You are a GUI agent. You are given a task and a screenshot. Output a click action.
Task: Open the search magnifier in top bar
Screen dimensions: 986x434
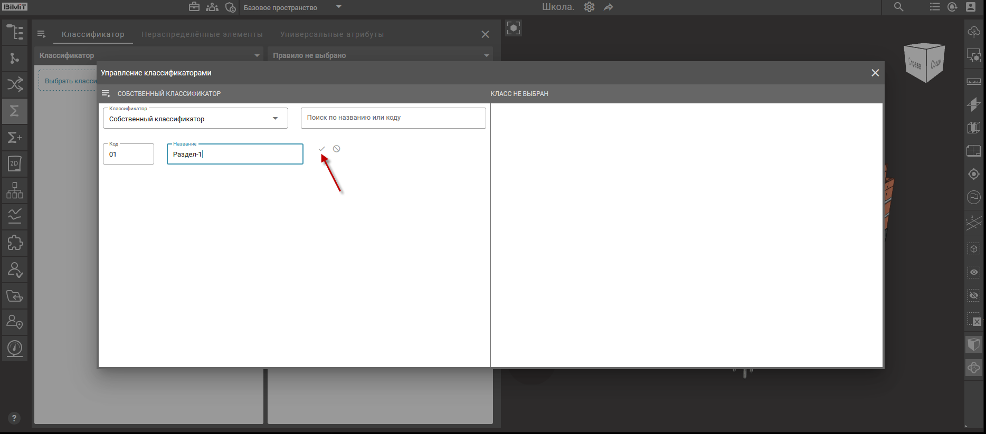point(898,7)
